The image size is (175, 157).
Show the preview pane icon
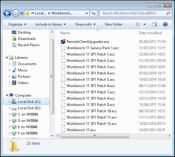click(x=155, y=24)
